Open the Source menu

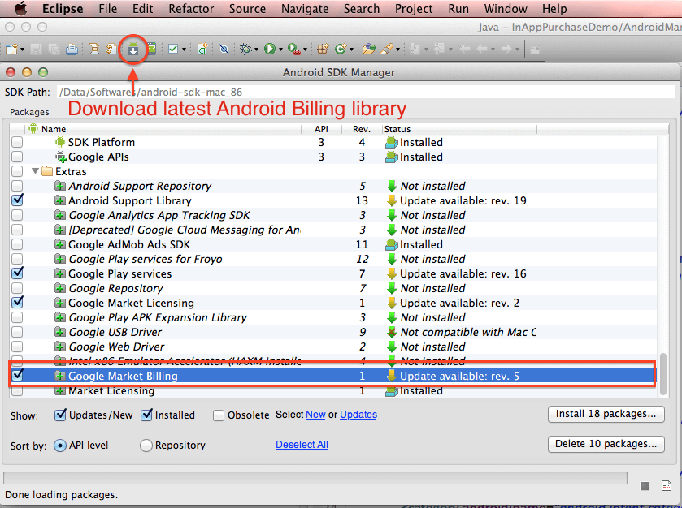tap(247, 9)
